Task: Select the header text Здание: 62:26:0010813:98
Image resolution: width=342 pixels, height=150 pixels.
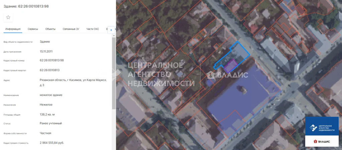Action: [26, 6]
